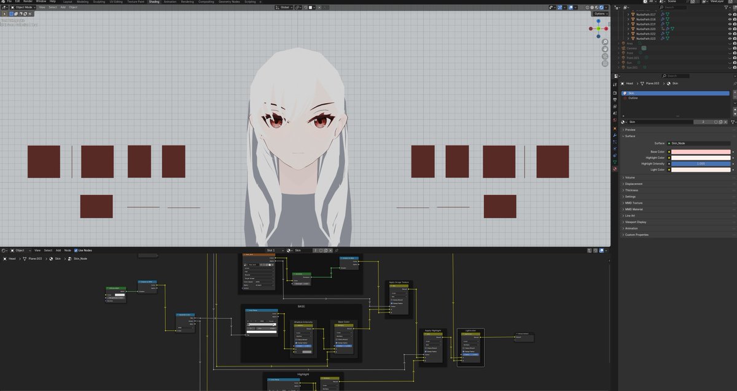Click the blue Z axis gizmo ball
Screen dimensions: 737x391
[599, 21]
